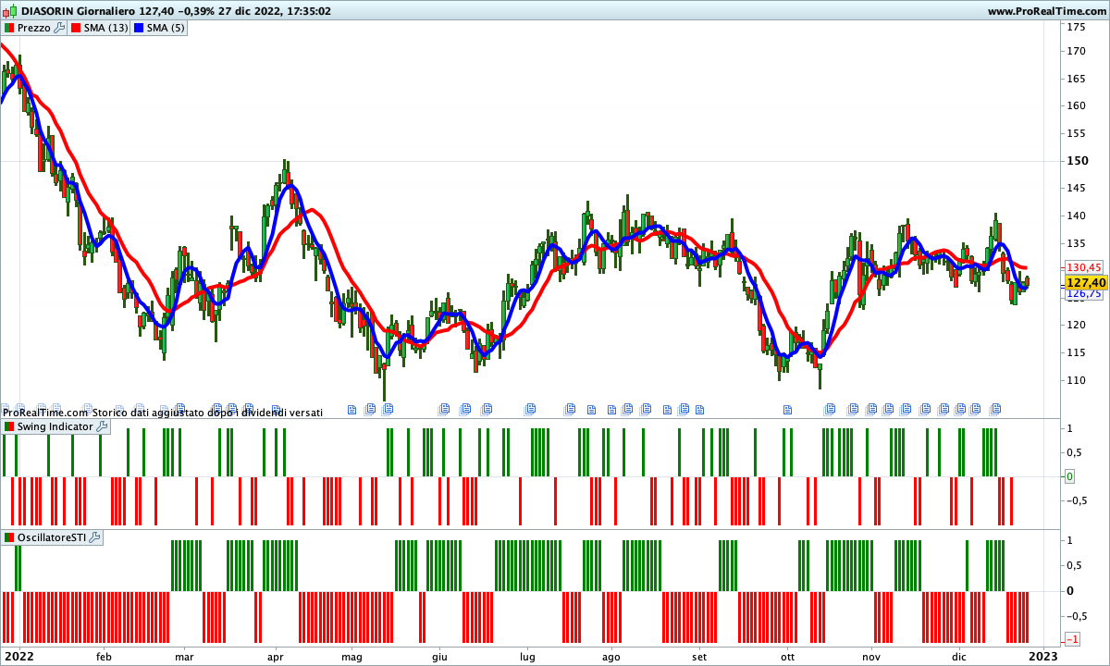Click the DIASORIN Giornaliero chart title
This screenshot has height=666, width=1110.
(x=77, y=11)
